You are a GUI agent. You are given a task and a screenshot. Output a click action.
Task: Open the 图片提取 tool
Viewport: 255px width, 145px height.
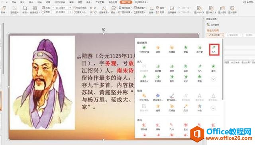pos(222,10)
